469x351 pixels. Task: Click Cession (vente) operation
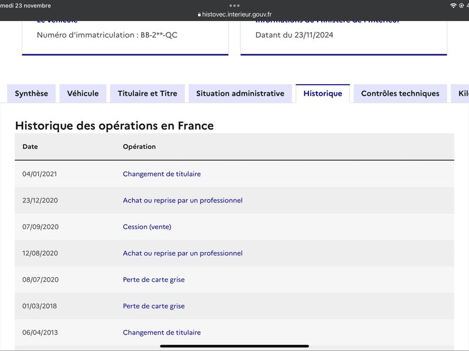[147, 227]
